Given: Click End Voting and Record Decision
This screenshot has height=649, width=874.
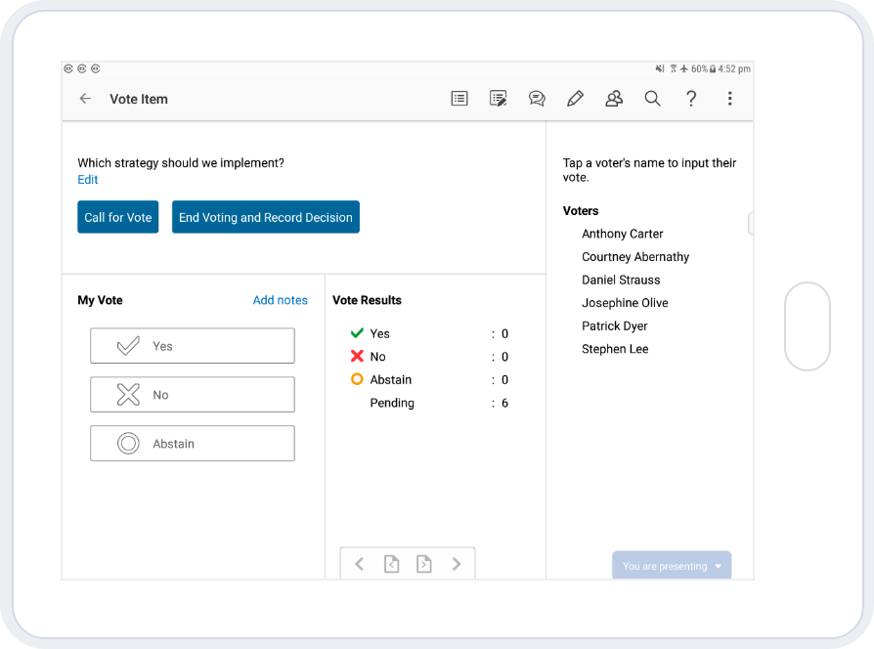Looking at the screenshot, I should 266,217.
